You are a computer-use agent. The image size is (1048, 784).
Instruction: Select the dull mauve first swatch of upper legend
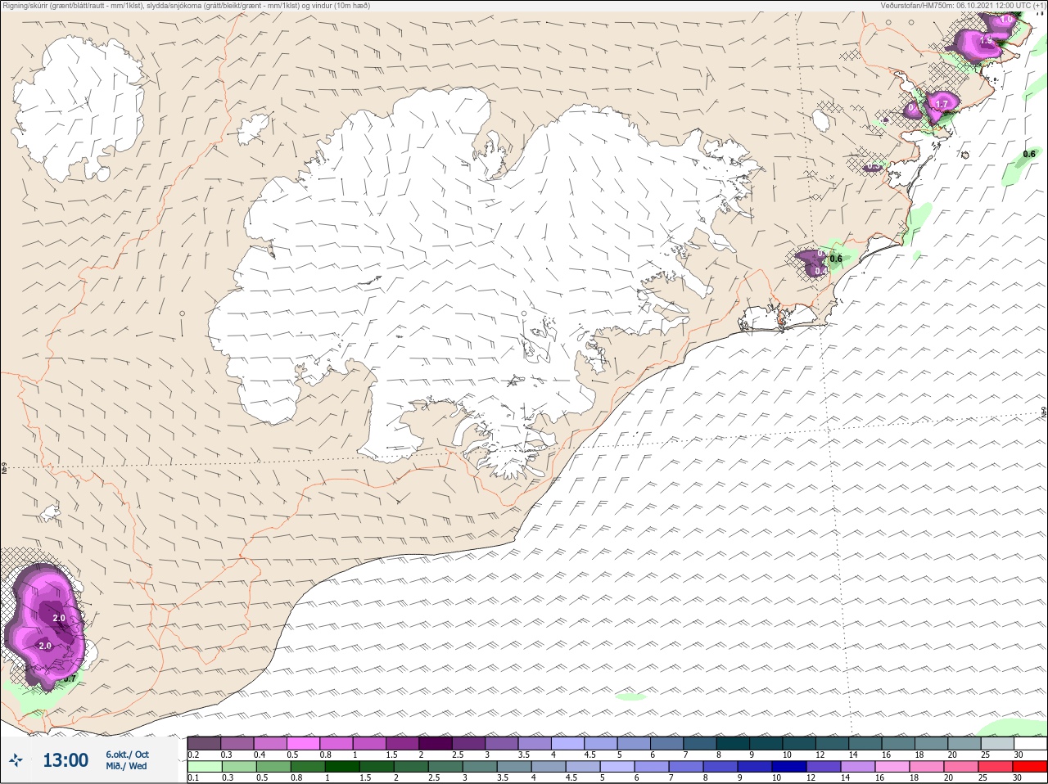[x=204, y=743]
